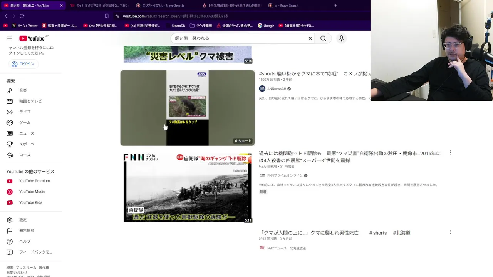Image resolution: width=493 pixels, height=277 pixels.
Task: Open 音楽 in the sidebar
Action: (x=23, y=90)
